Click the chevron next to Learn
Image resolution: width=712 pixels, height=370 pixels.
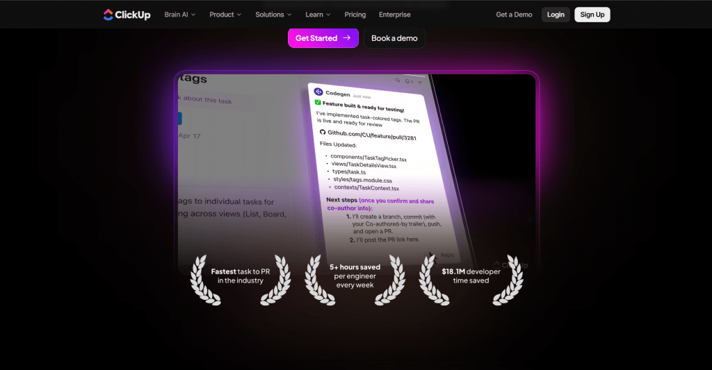(x=328, y=15)
